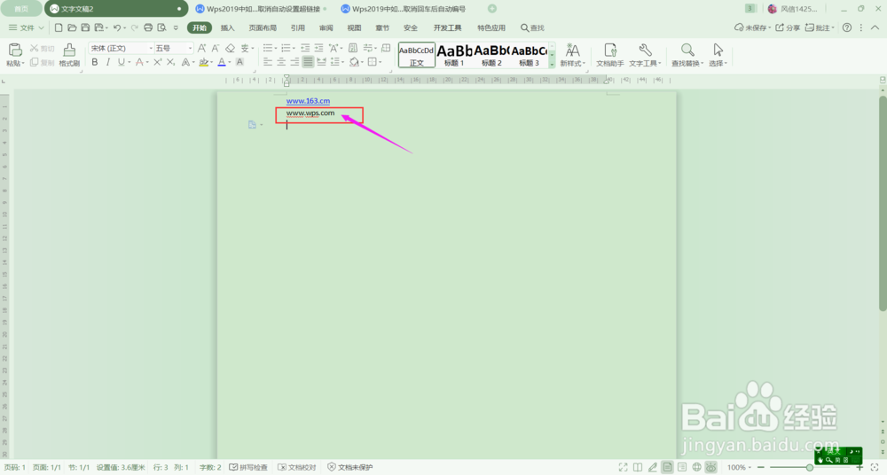Open the Wps2019 取消自动设置超链接 document tab
The image size is (887, 475).
click(x=262, y=9)
